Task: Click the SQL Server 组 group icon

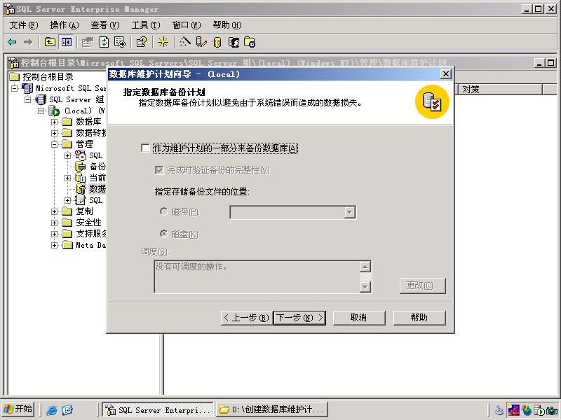Action: [41, 99]
